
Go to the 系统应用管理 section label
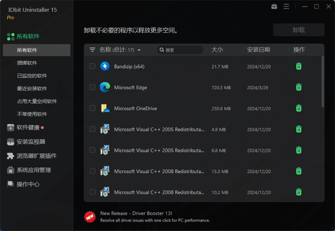(x=34, y=170)
